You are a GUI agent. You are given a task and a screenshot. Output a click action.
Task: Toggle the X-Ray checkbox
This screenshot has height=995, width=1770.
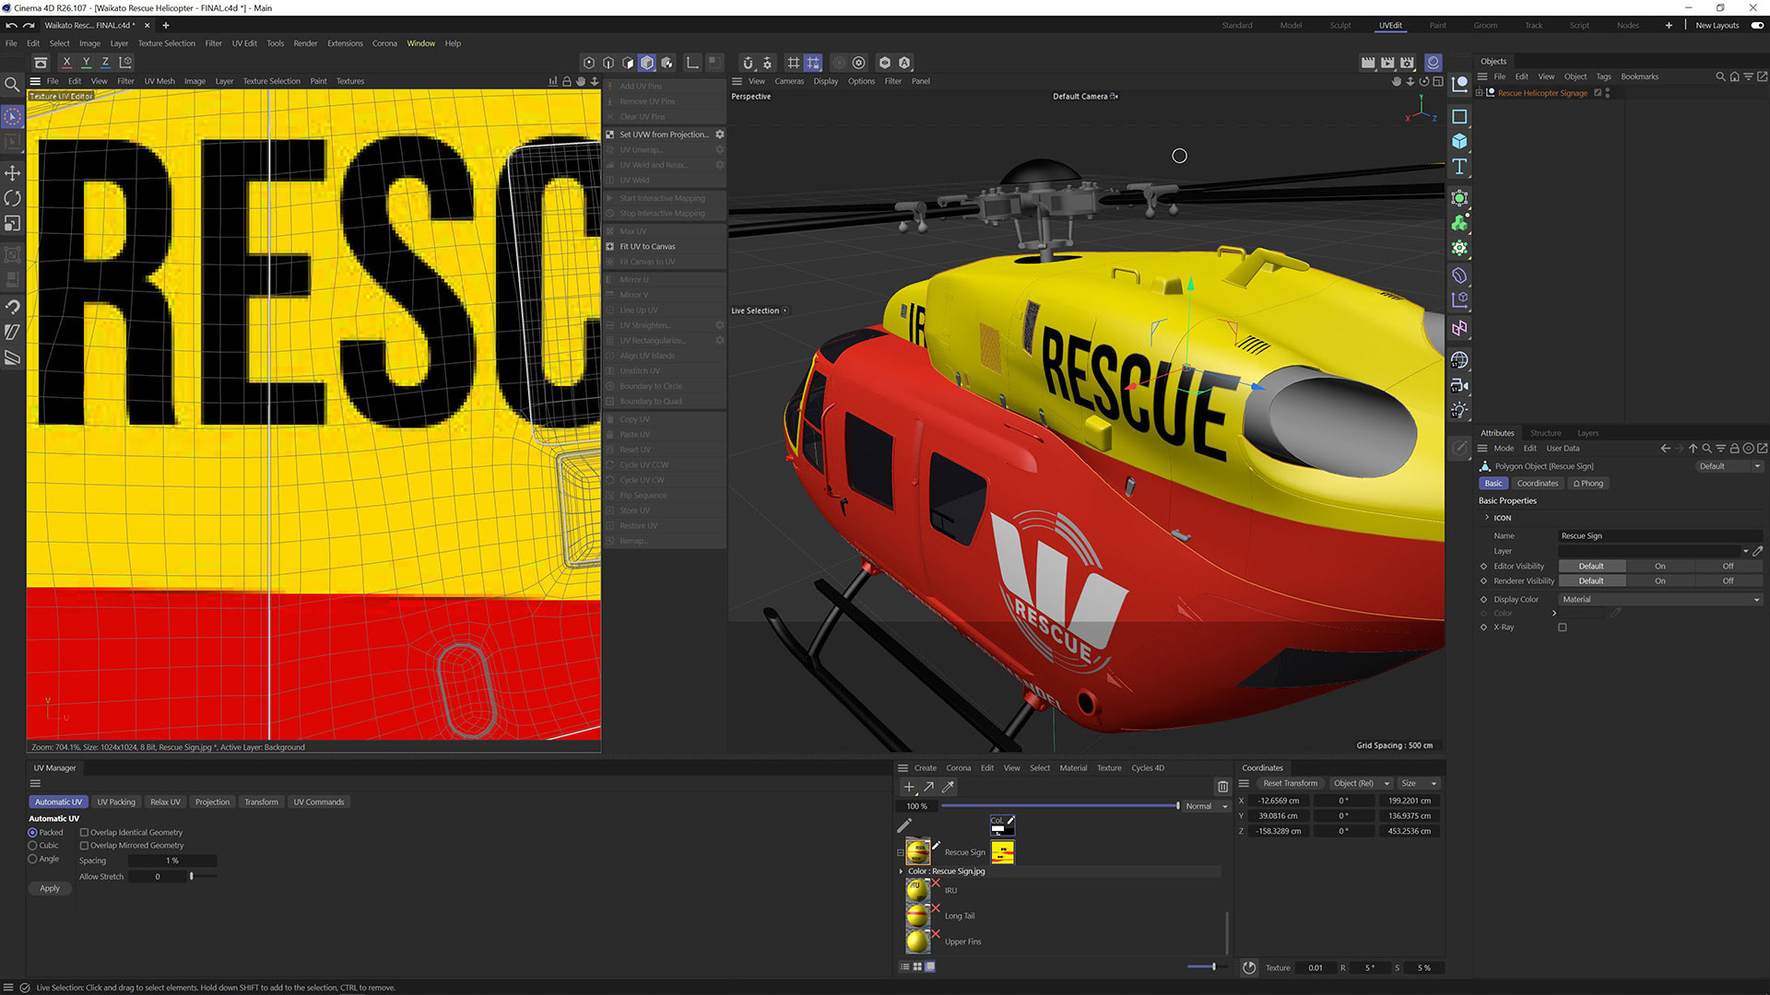tap(1563, 627)
